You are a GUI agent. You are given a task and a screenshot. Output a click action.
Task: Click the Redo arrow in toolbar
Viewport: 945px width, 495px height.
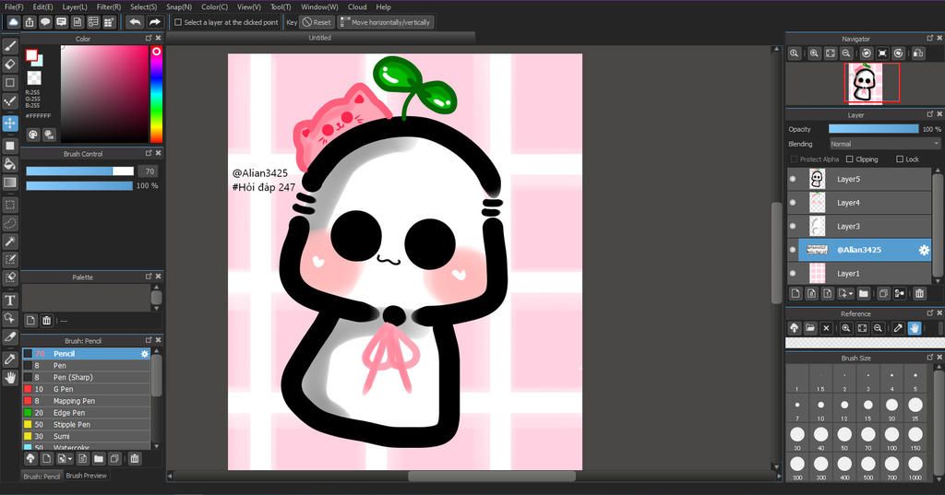[155, 22]
